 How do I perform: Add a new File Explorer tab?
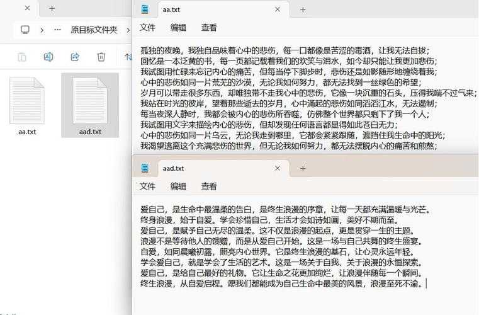52,8
